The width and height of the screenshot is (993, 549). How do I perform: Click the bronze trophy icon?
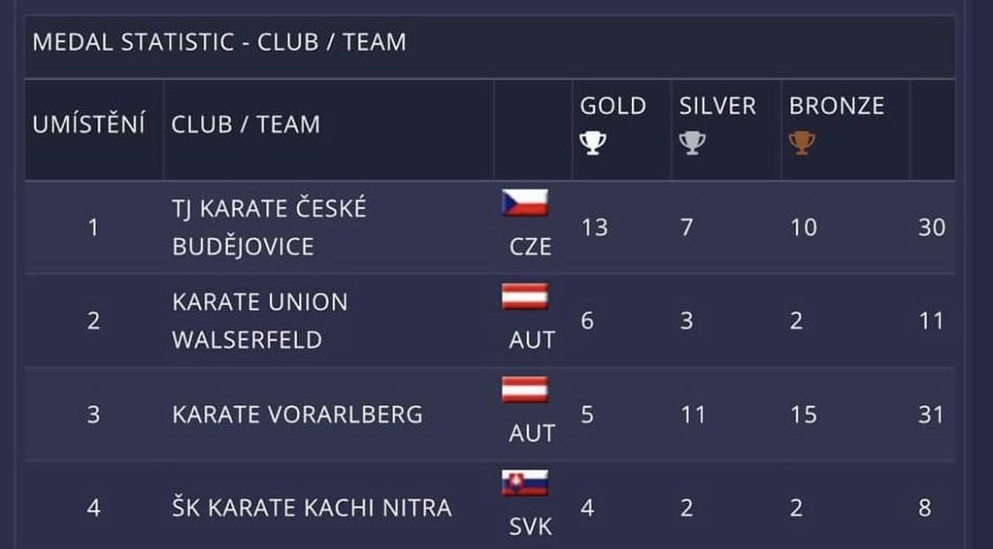tap(801, 143)
